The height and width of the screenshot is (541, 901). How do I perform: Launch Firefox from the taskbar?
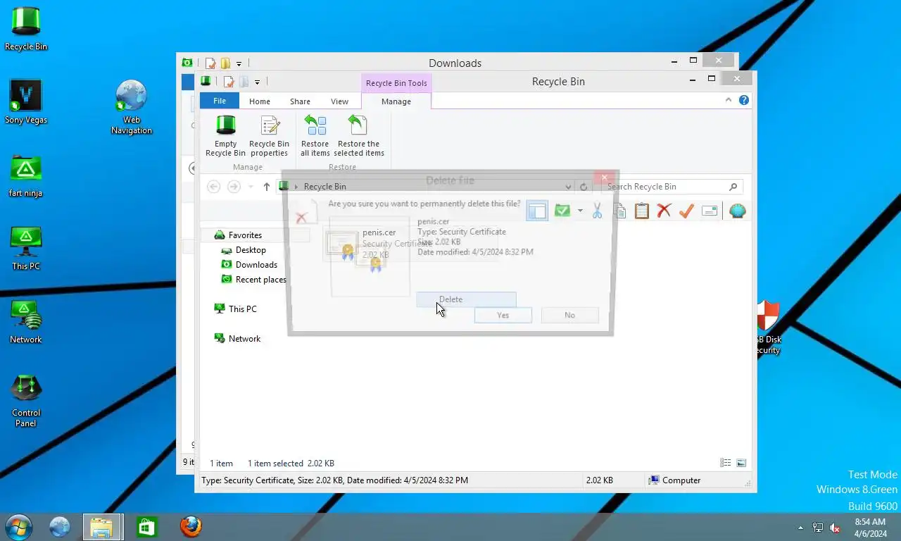190,527
